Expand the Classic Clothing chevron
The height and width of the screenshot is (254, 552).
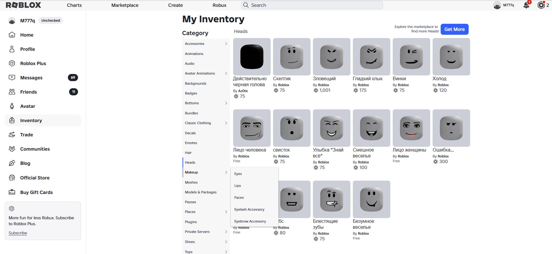point(226,123)
